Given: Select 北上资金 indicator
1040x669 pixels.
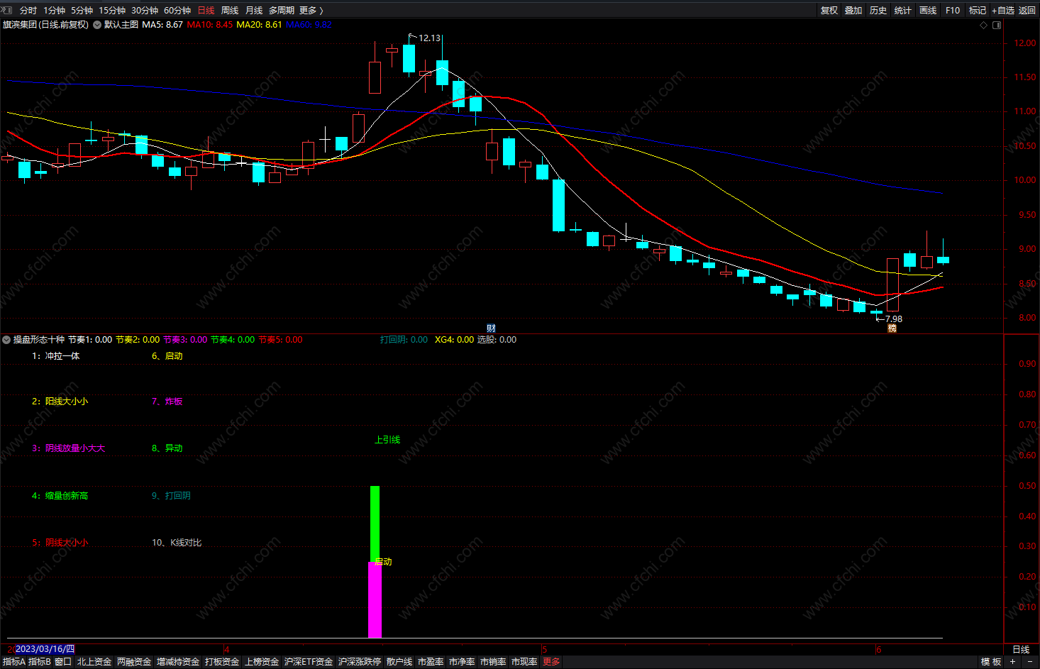Looking at the screenshot, I should (x=94, y=661).
